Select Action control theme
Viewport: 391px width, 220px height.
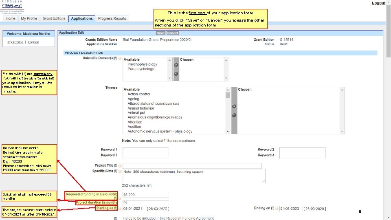click(x=139, y=94)
